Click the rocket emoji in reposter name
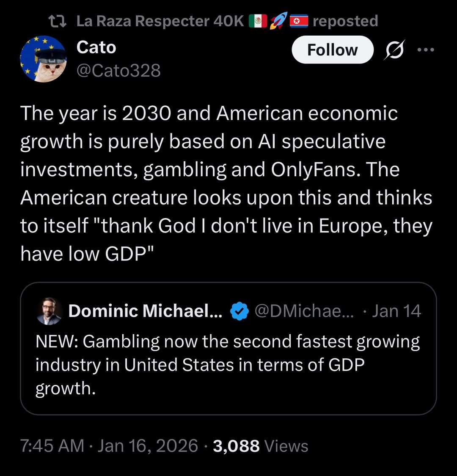Image resolution: width=457 pixels, height=476 pixels. click(x=278, y=21)
